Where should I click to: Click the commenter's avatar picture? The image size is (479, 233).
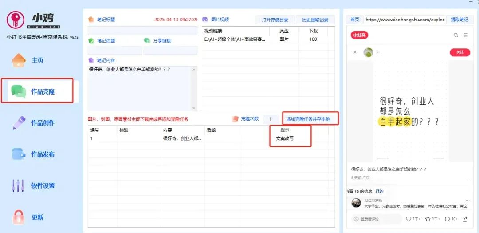[356, 203]
